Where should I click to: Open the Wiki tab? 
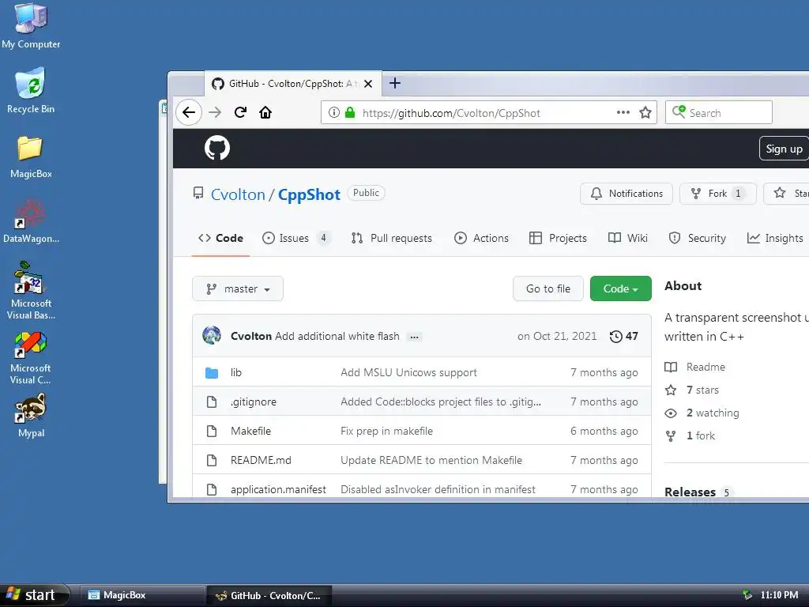[x=627, y=238]
